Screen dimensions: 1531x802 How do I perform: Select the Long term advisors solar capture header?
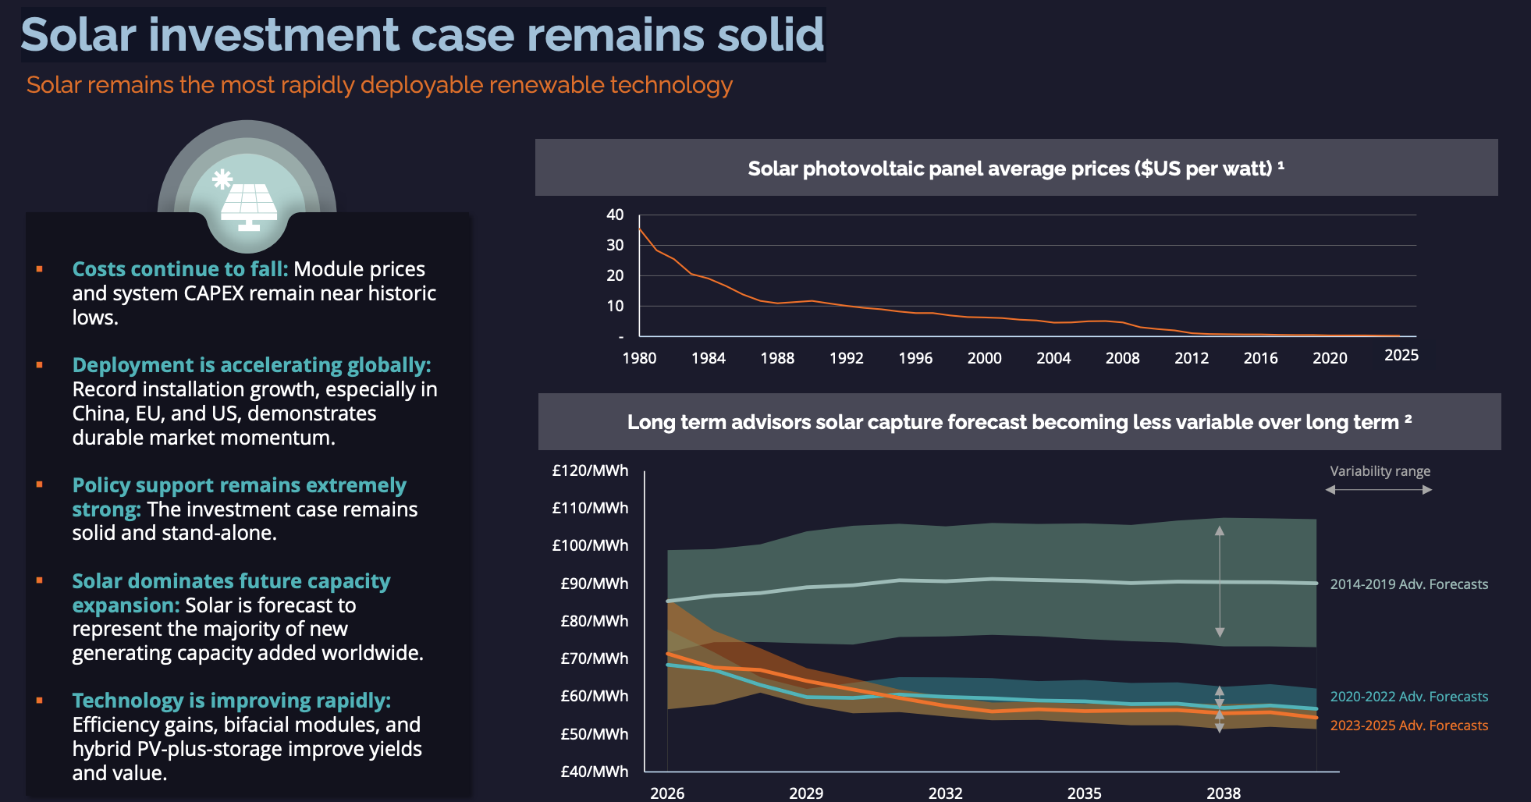(x=1019, y=422)
